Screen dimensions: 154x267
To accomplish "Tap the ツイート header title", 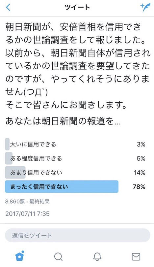I will point(77,8).
